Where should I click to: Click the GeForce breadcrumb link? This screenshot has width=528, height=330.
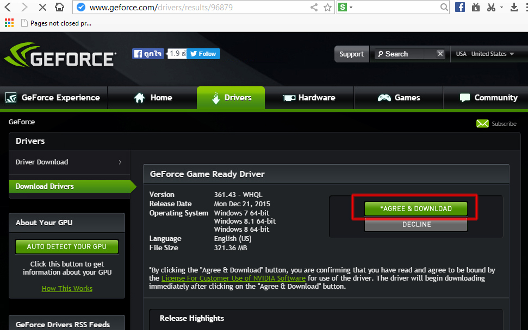22,122
